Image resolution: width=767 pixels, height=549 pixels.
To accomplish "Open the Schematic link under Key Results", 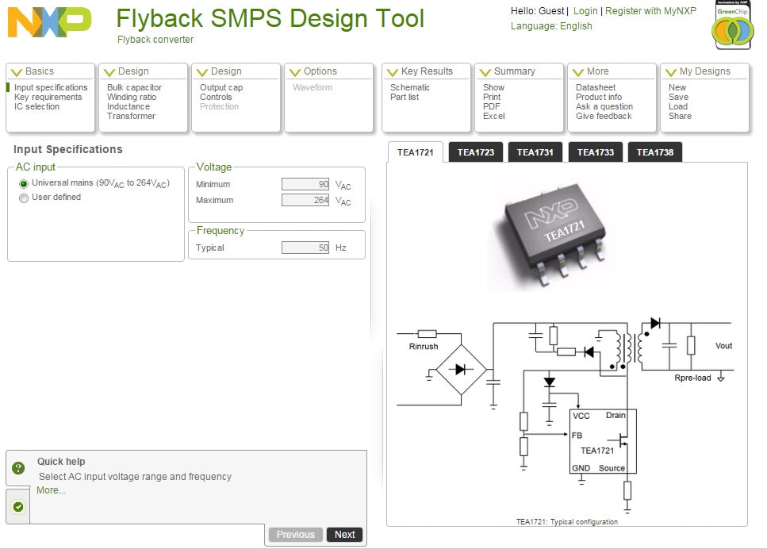I will pyautogui.click(x=409, y=88).
